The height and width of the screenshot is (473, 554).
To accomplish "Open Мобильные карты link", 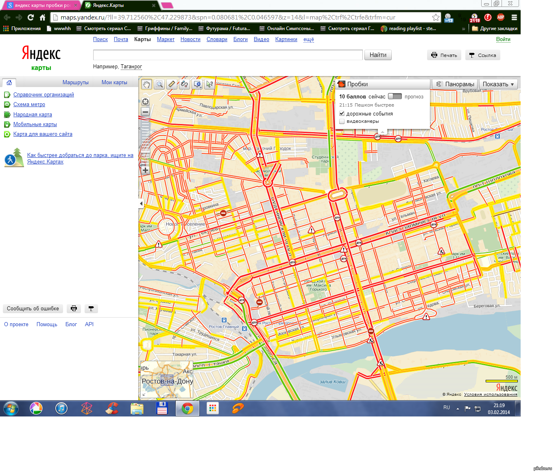I will coord(35,124).
